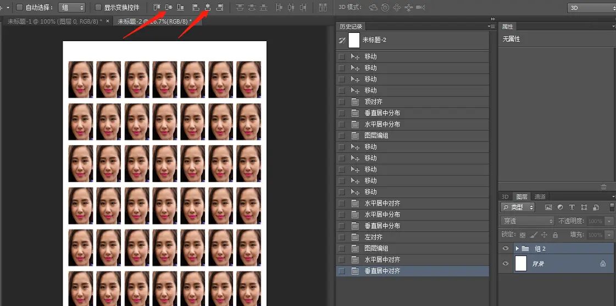Select the 顶对齐 history state

click(413, 102)
